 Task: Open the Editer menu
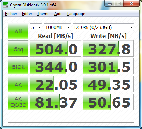point(27,14)
